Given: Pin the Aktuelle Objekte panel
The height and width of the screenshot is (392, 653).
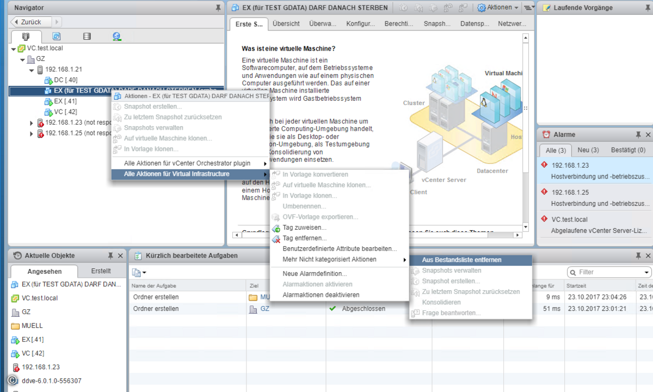Looking at the screenshot, I should point(110,255).
